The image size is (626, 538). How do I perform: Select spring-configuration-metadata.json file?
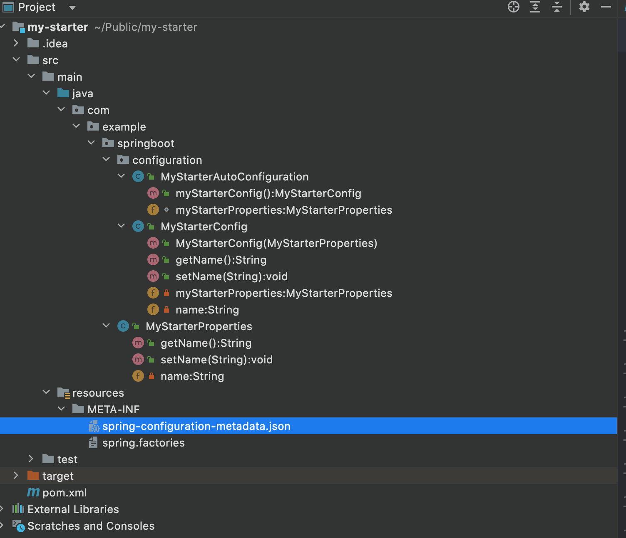click(x=308, y=426)
